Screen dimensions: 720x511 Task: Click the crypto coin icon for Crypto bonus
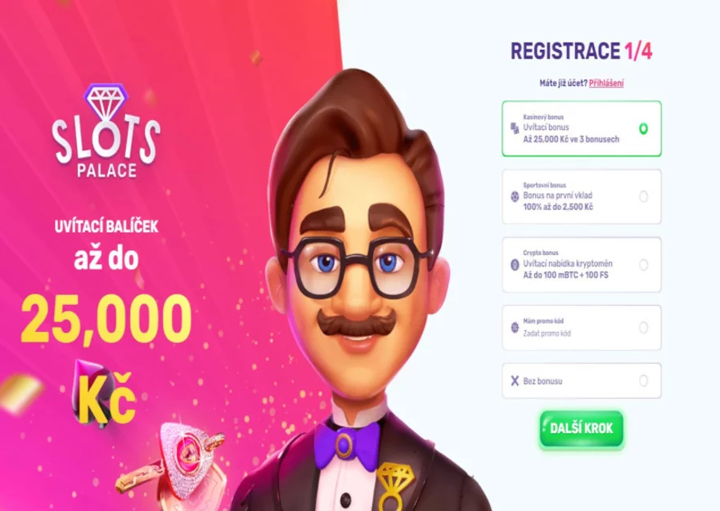point(515,265)
